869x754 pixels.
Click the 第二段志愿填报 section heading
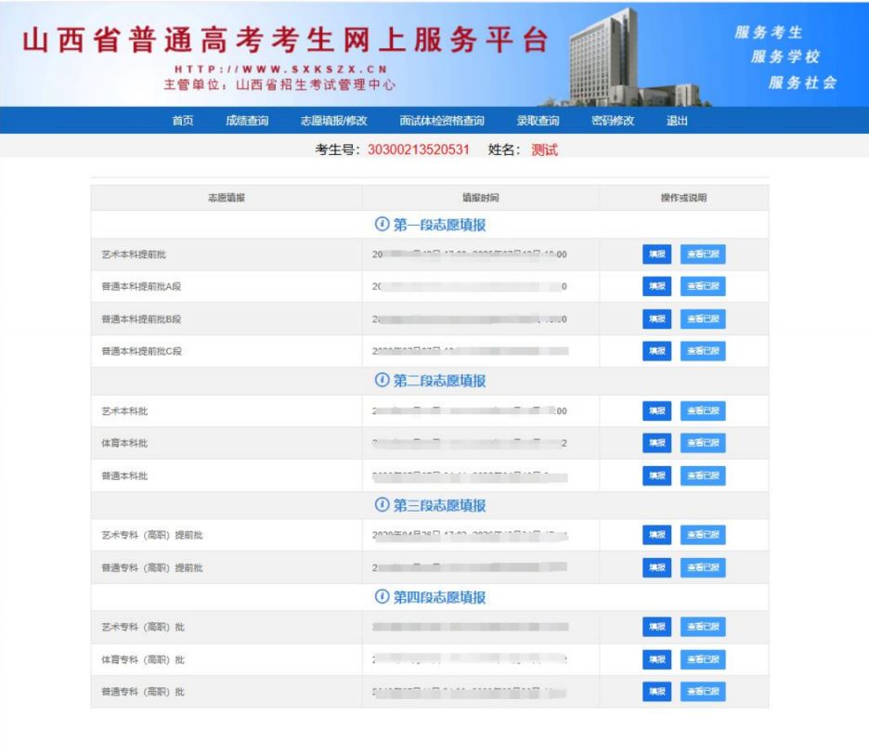439,381
